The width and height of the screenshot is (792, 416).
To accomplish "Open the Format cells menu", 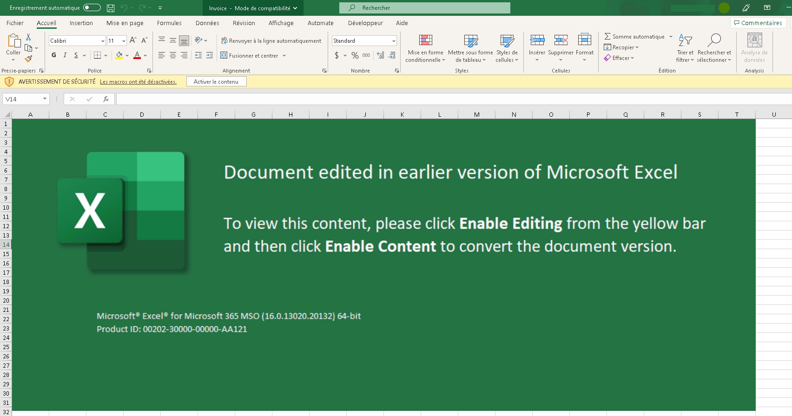I will (585, 48).
